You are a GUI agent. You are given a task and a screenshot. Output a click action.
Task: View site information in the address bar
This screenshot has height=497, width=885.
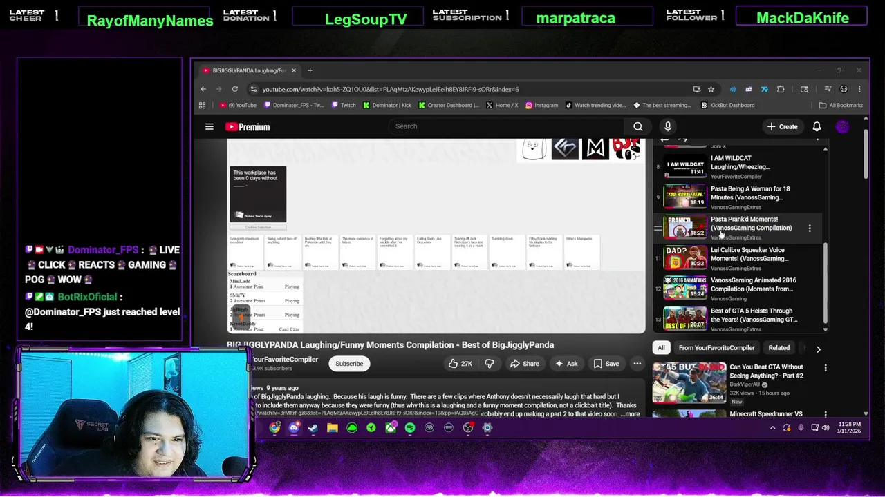(254, 89)
